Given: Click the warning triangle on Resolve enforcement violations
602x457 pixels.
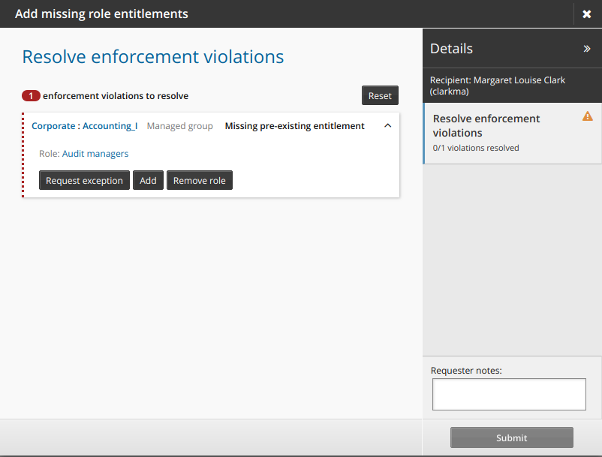Looking at the screenshot, I should [x=588, y=116].
